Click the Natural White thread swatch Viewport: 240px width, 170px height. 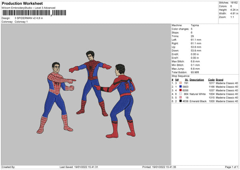(181, 94)
